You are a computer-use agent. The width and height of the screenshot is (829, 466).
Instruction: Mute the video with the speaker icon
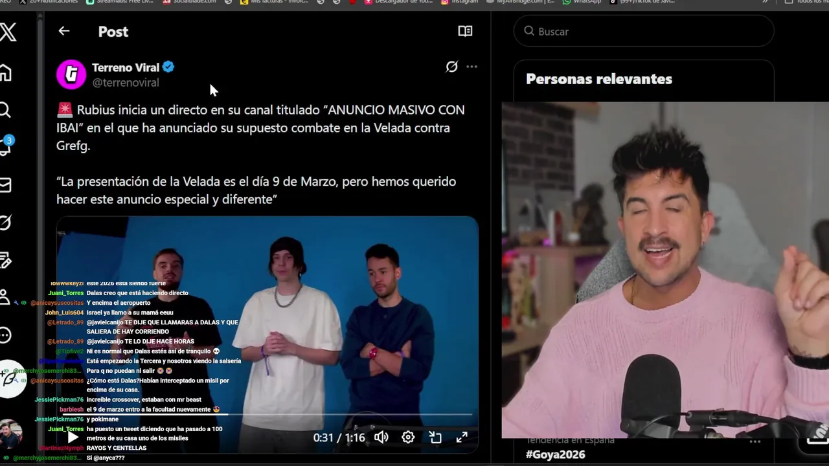tap(381, 438)
